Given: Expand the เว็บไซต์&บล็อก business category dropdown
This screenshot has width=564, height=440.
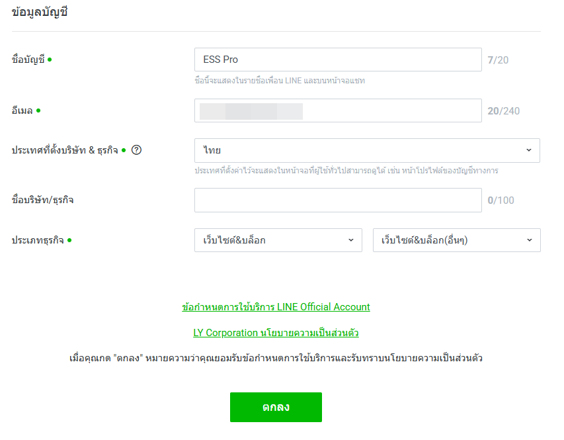Looking at the screenshot, I should [x=278, y=240].
